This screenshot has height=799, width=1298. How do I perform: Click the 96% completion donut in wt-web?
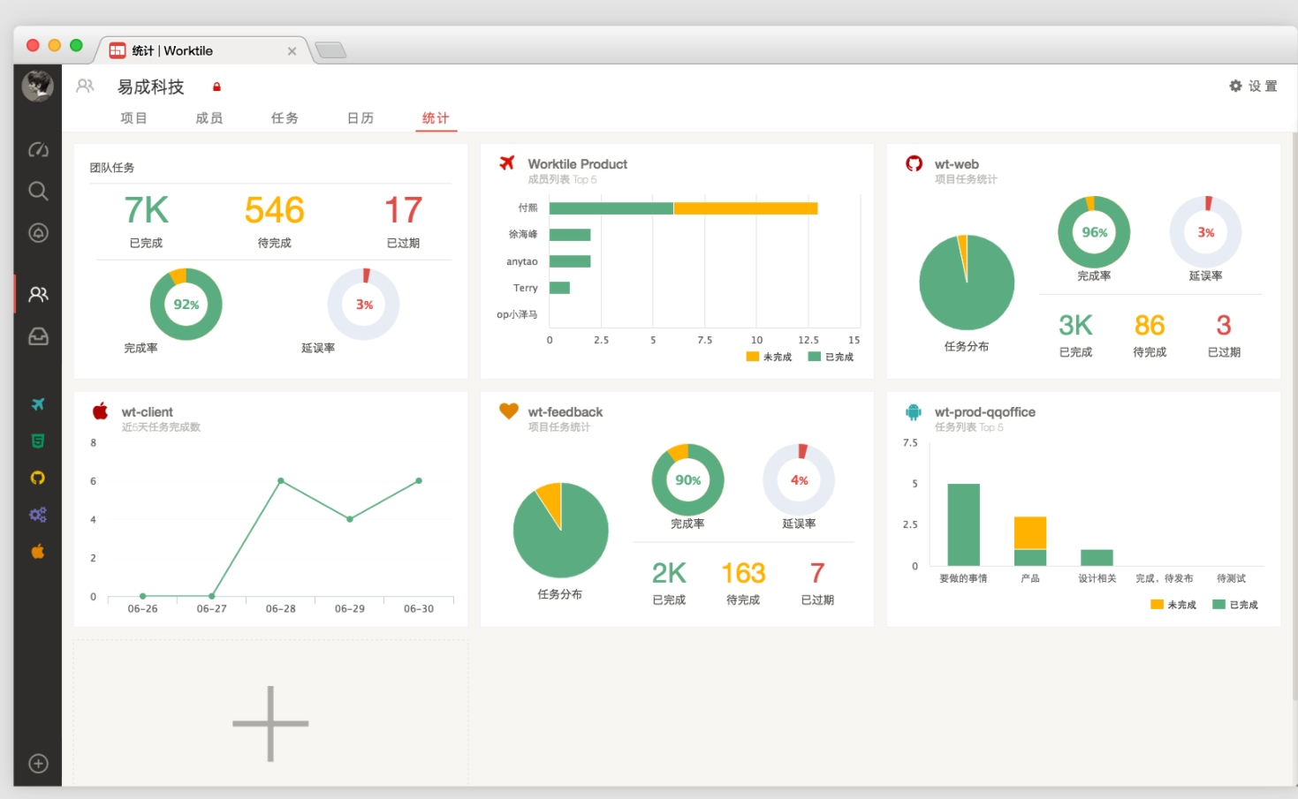[x=1094, y=232]
